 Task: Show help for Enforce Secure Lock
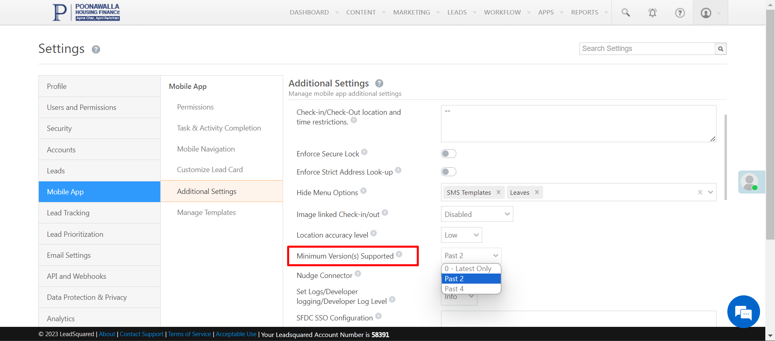364,152
